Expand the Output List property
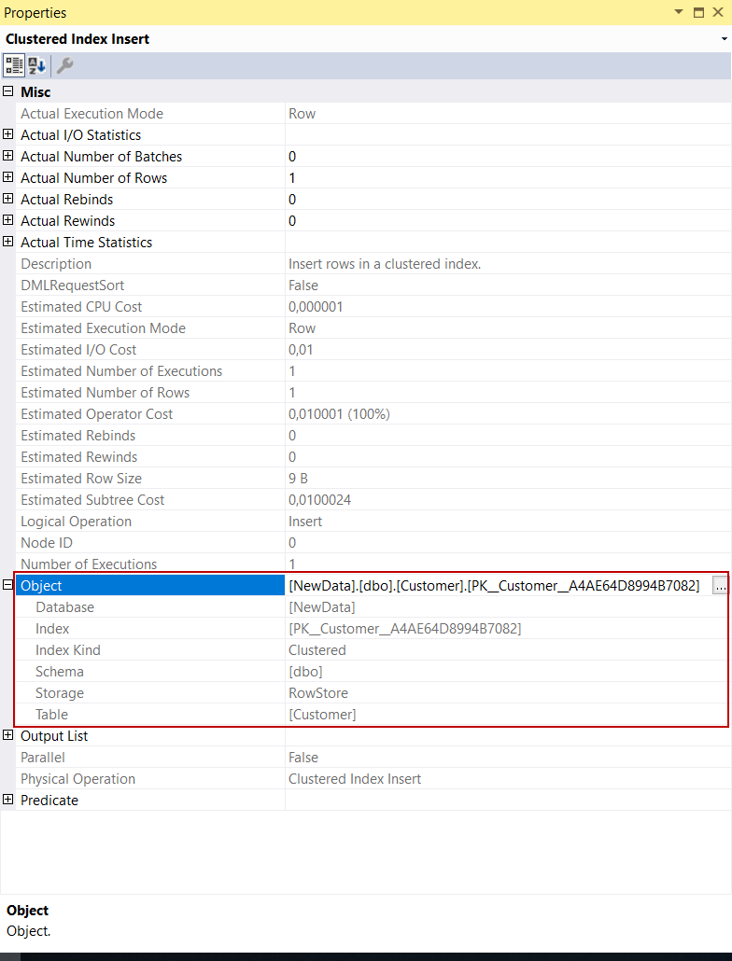 coord(8,735)
